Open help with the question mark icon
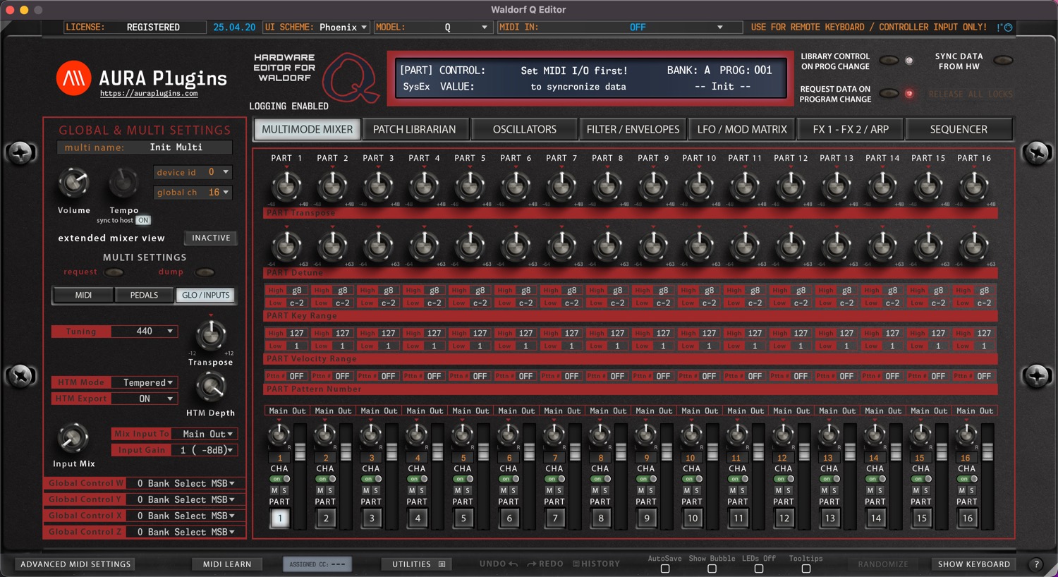The height and width of the screenshot is (577, 1058). coord(1036,564)
